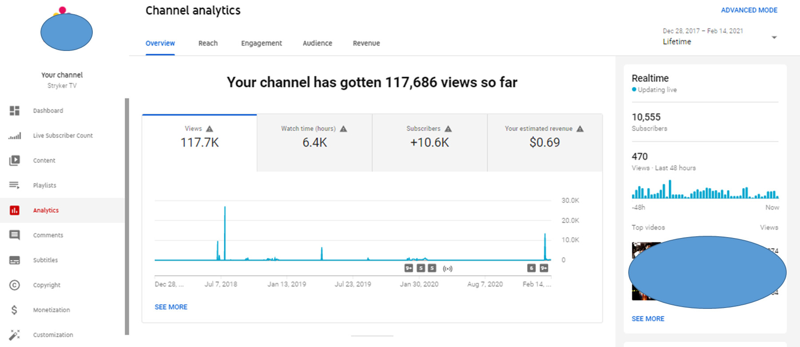Click the Stryker TV channel name
Viewport: 800px width, 347px height.
[62, 86]
